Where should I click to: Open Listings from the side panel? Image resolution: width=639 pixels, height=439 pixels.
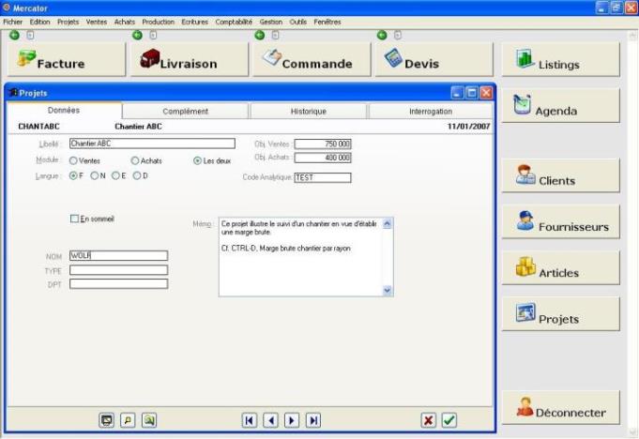(561, 59)
